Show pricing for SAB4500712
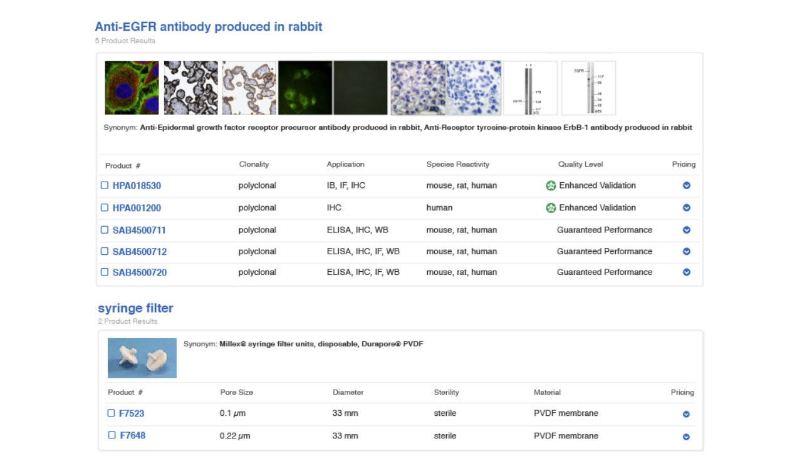The width and height of the screenshot is (802, 471). [686, 251]
